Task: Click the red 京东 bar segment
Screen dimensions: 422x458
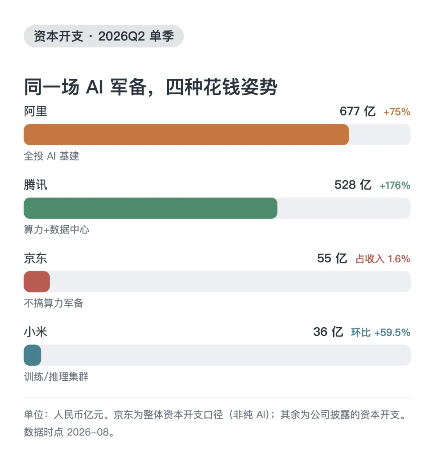Action: [37, 282]
